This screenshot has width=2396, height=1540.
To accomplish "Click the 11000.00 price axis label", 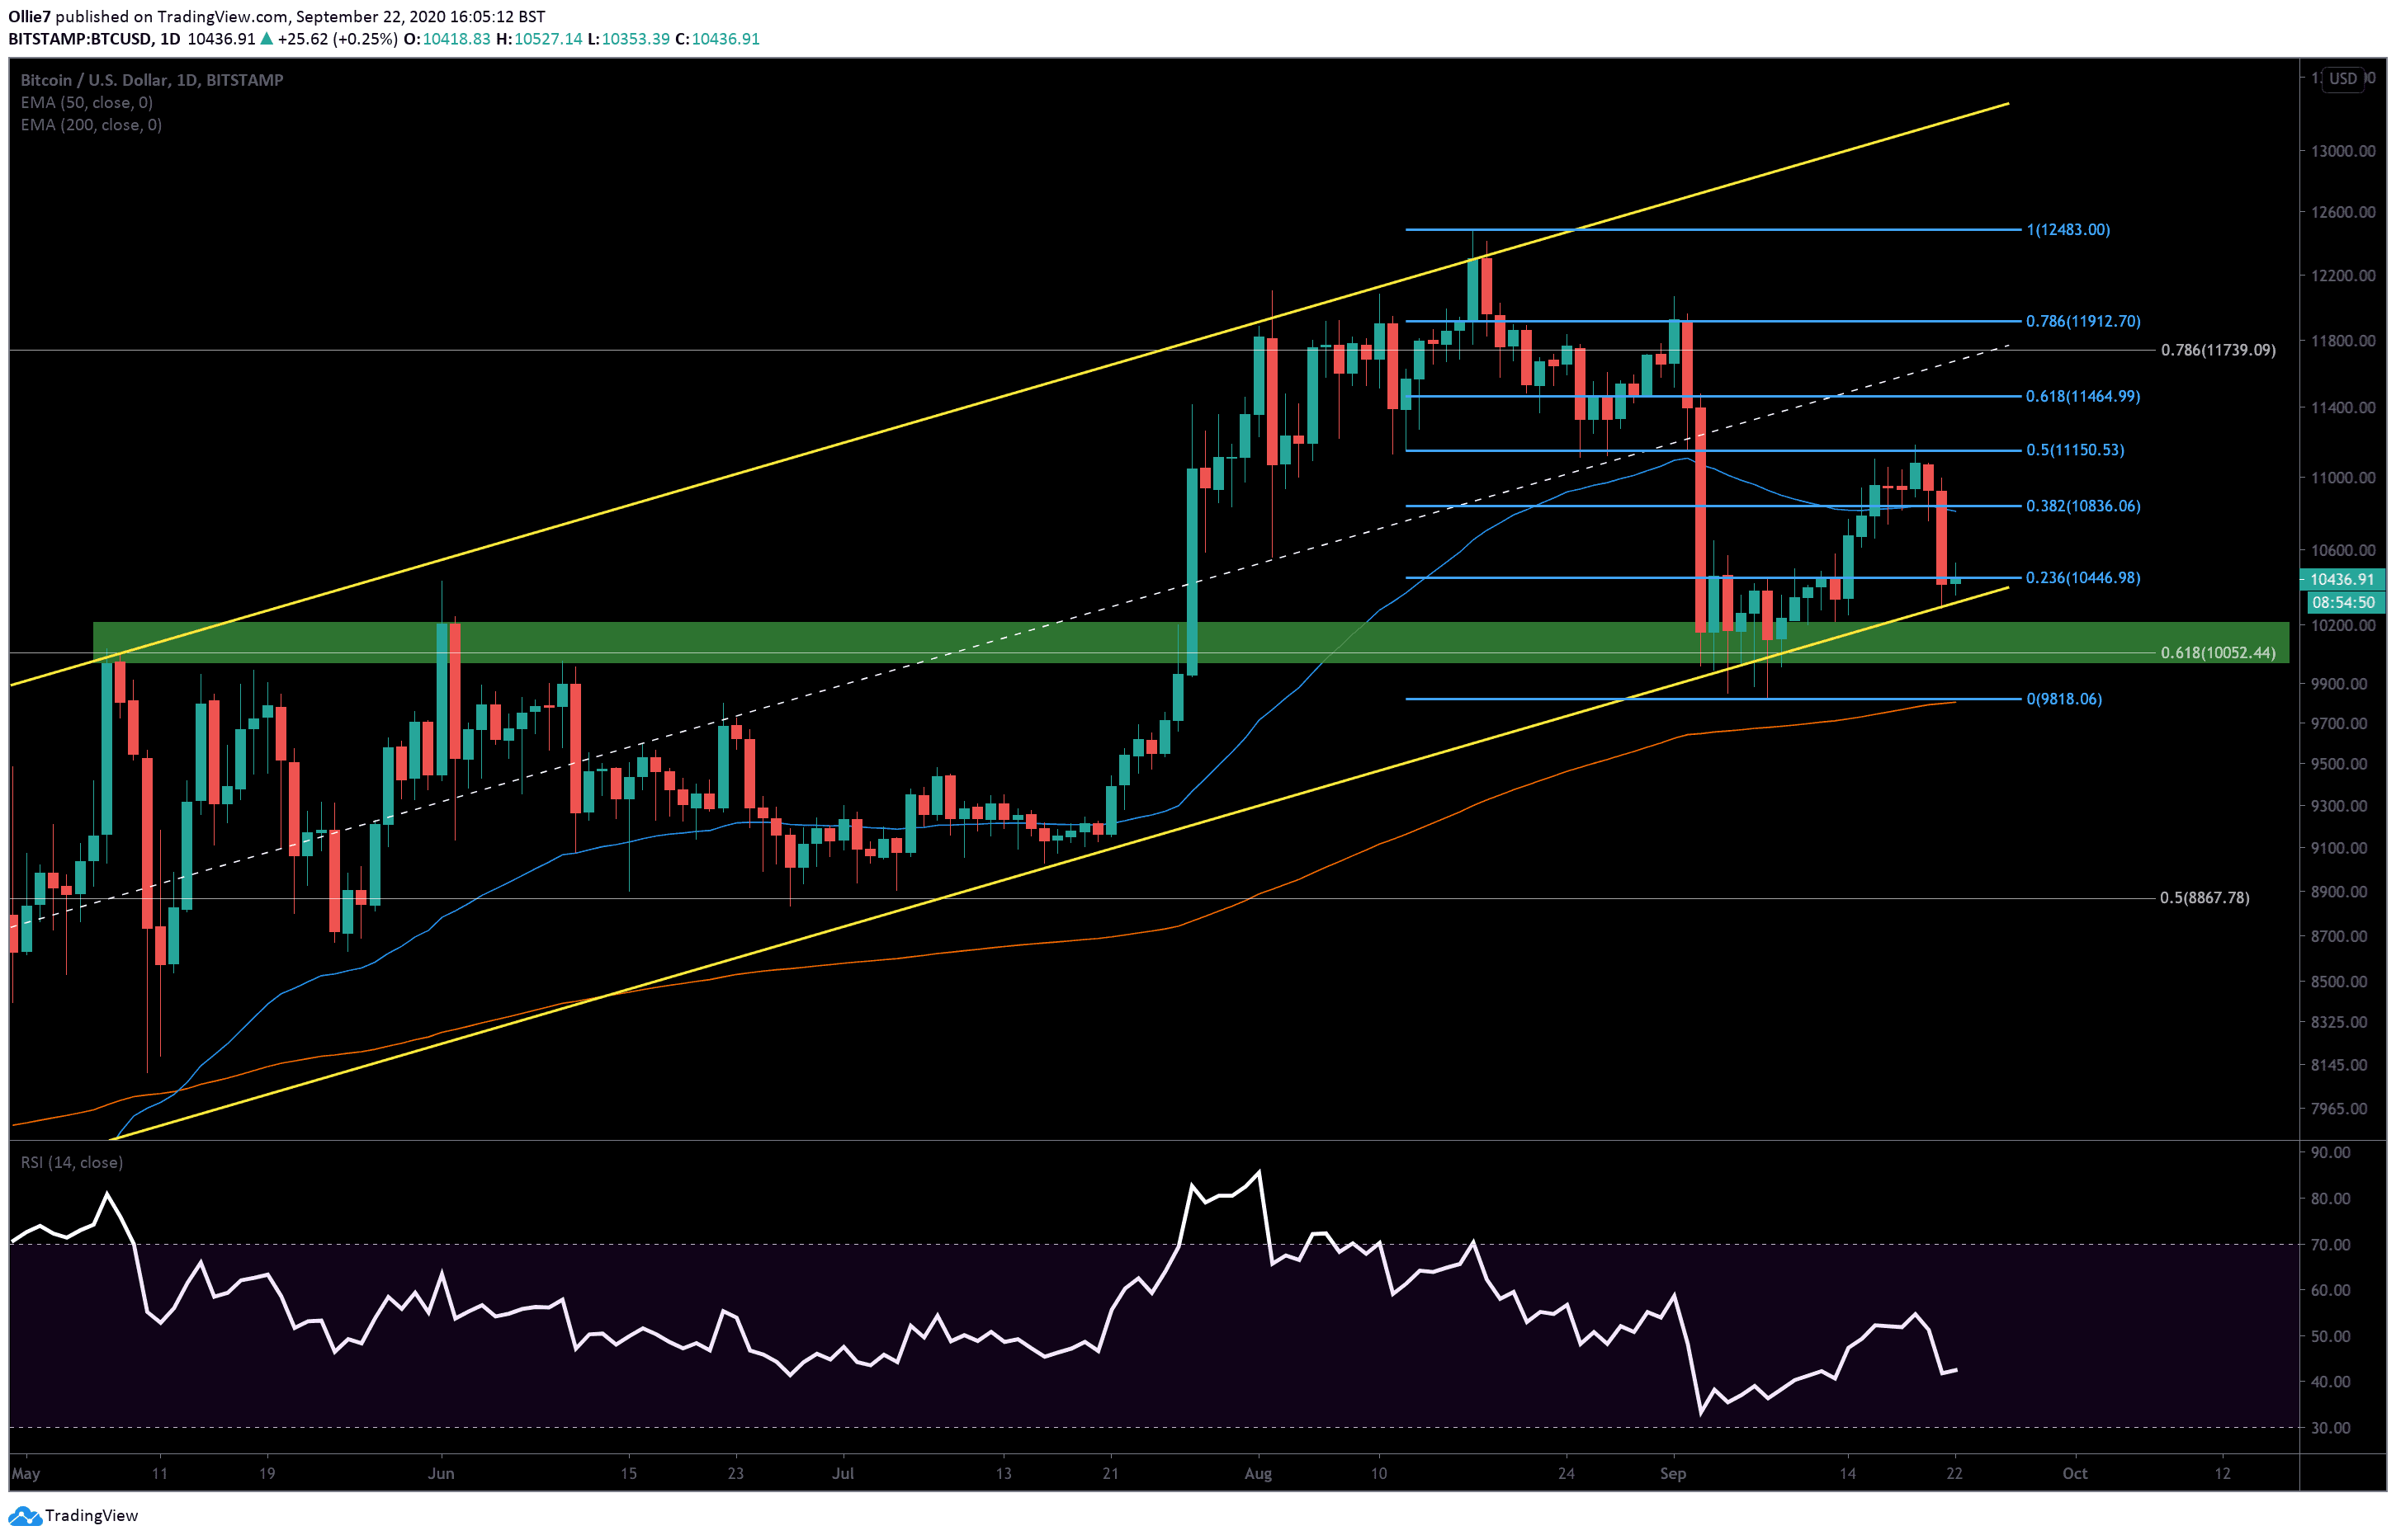I will tap(2343, 478).
